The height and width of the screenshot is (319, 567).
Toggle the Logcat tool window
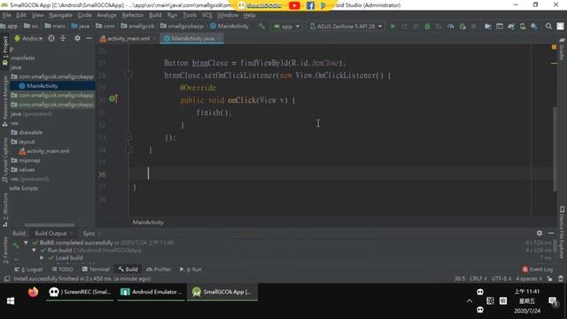coord(28,269)
